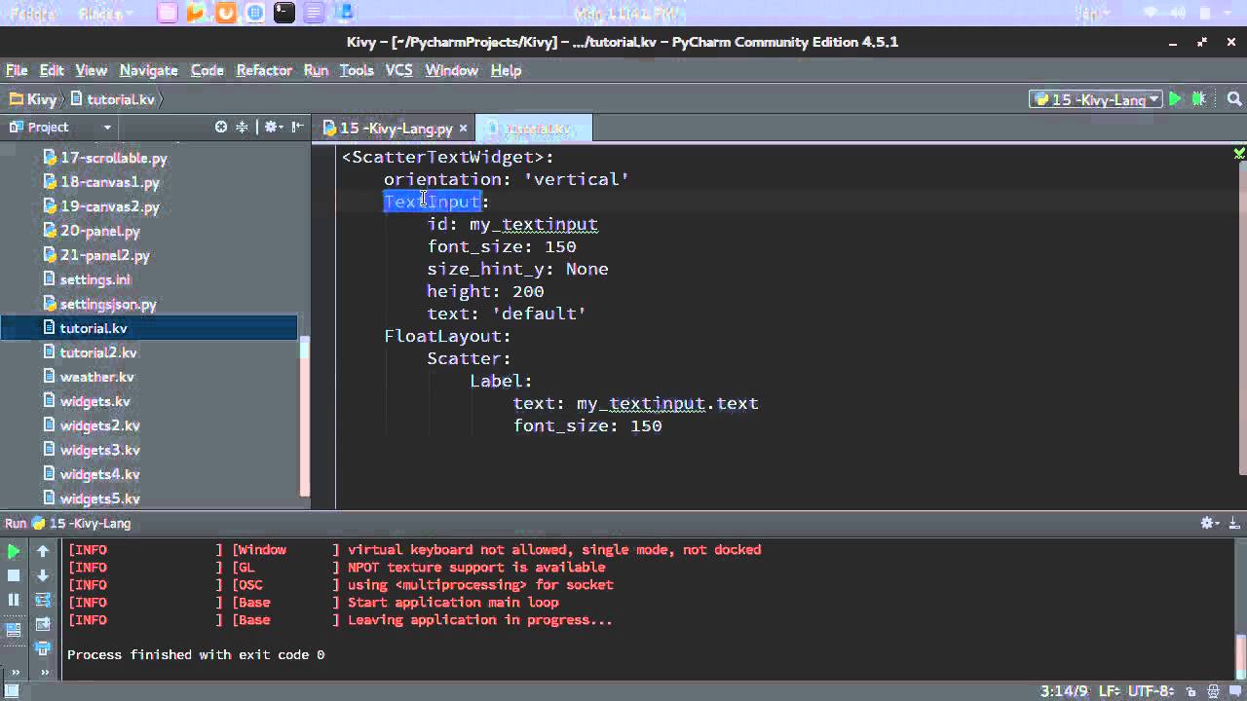Click scroll to end icon in Run console
The image size is (1247, 701).
43,624
